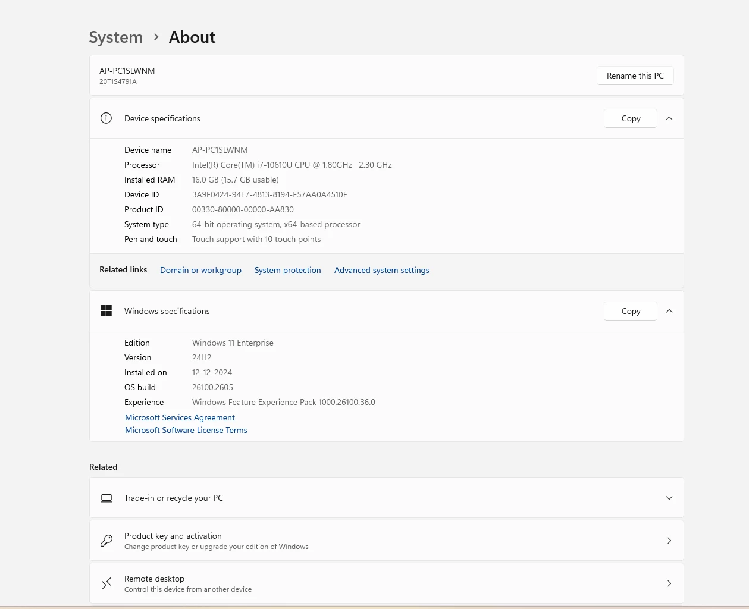
Task: Click Device name value AP-PC1SLWNM
Action: (x=220, y=150)
